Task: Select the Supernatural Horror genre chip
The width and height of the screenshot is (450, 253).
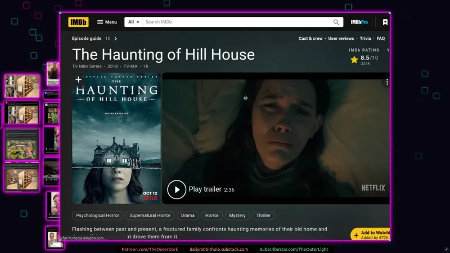Action: click(150, 215)
